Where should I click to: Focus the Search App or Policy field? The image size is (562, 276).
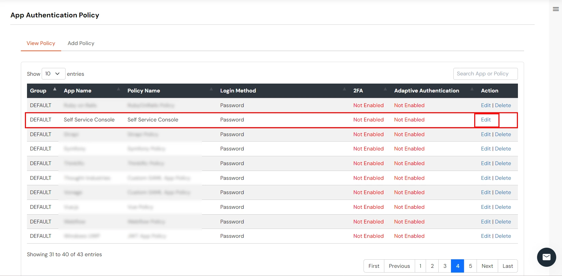pyautogui.click(x=485, y=74)
